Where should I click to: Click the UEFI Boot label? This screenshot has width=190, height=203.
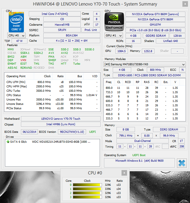coord(139,155)
